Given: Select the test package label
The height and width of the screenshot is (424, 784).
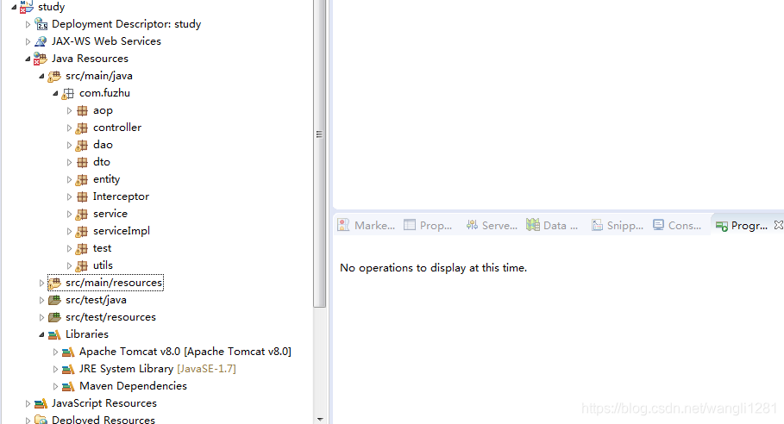Looking at the screenshot, I should click(102, 248).
